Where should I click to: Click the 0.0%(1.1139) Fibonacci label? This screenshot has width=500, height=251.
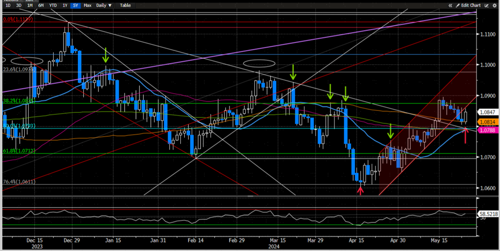(18, 19)
